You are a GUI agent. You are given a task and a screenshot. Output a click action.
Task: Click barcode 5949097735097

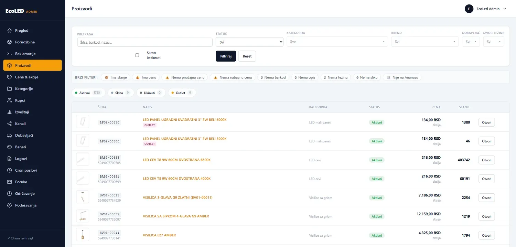pos(109,219)
